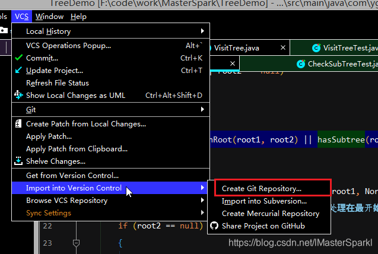Viewport: 378px width, 254px height.
Task: Click the camera icon in toolbar
Action: click(4, 30)
